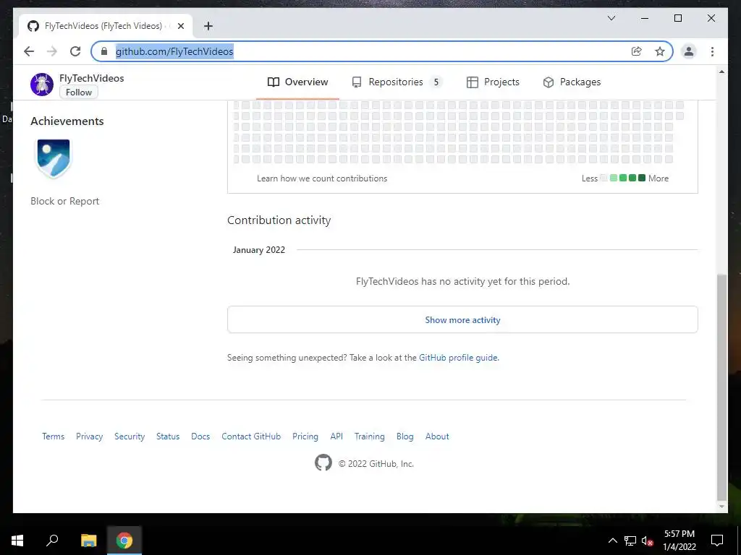This screenshot has width=741, height=555.
Task: Click the scrollbar up arrow
Action: (x=721, y=72)
